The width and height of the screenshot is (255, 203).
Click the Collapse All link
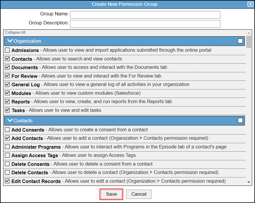pos(15,32)
